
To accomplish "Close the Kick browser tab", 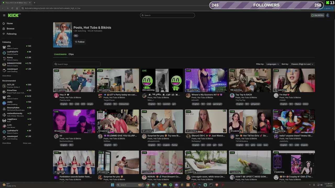I will tap(30, 3).
